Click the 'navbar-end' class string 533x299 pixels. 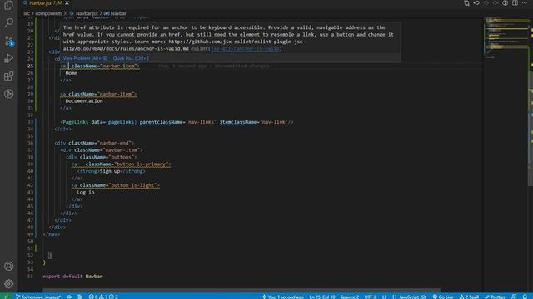(114, 143)
